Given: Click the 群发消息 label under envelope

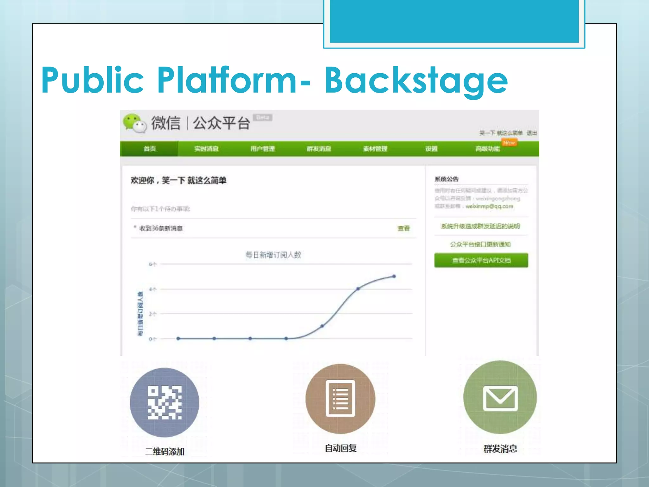Looking at the screenshot, I should [x=500, y=449].
